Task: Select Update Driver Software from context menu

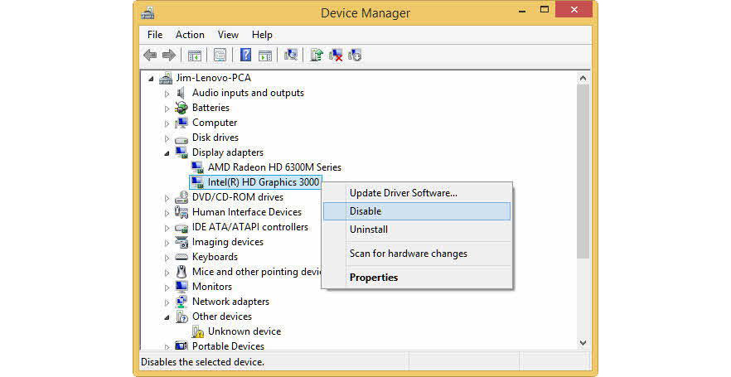Action: tap(403, 193)
